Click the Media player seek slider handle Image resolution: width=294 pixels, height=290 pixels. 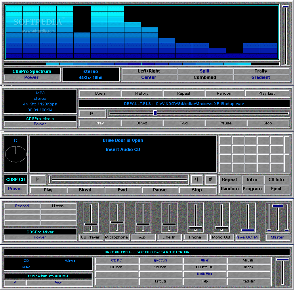pos(155,113)
